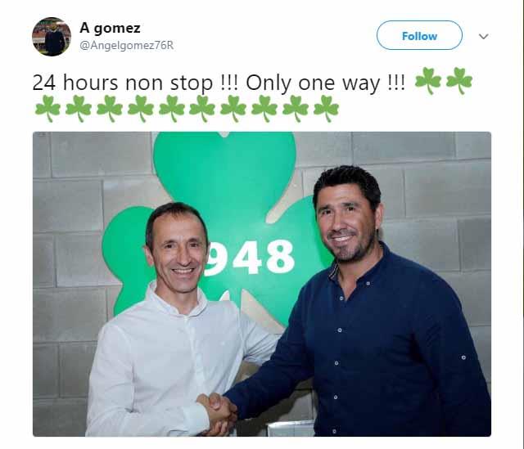This screenshot has height=449, width=524.
Task: Select the tweet text '24 hours non stop'
Action: coord(123,83)
